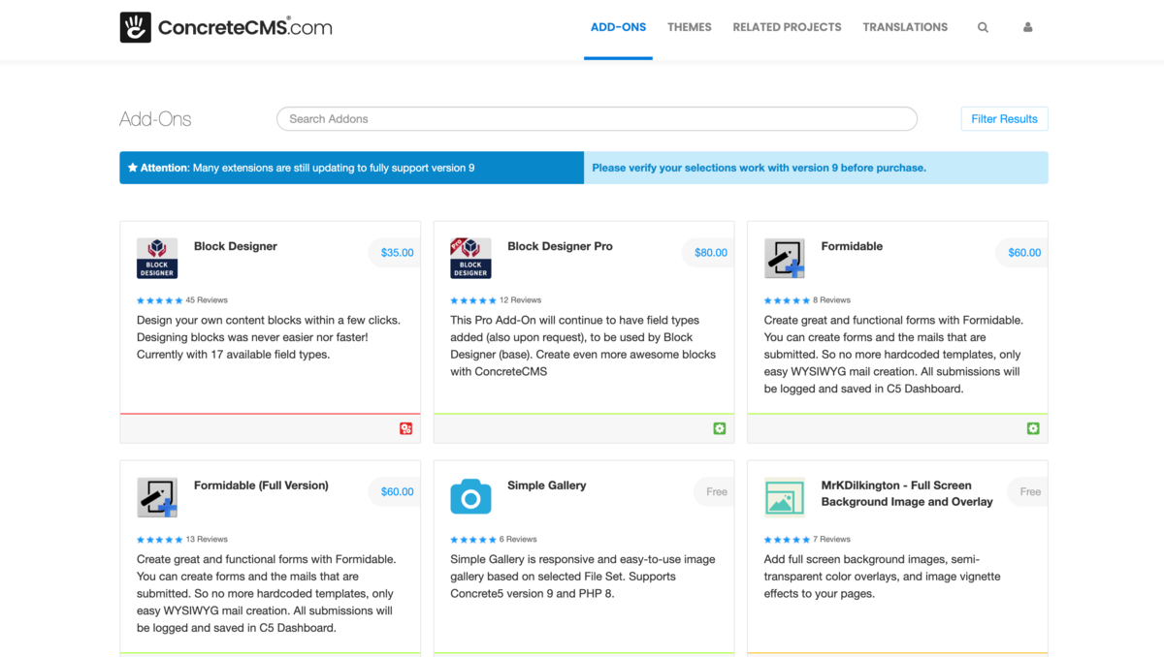The width and height of the screenshot is (1164, 657).
Task: Open the Themes tab
Action: click(x=690, y=27)
